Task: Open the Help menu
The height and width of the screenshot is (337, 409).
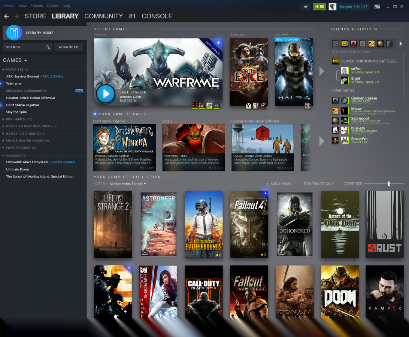Action: pos(66,6)
